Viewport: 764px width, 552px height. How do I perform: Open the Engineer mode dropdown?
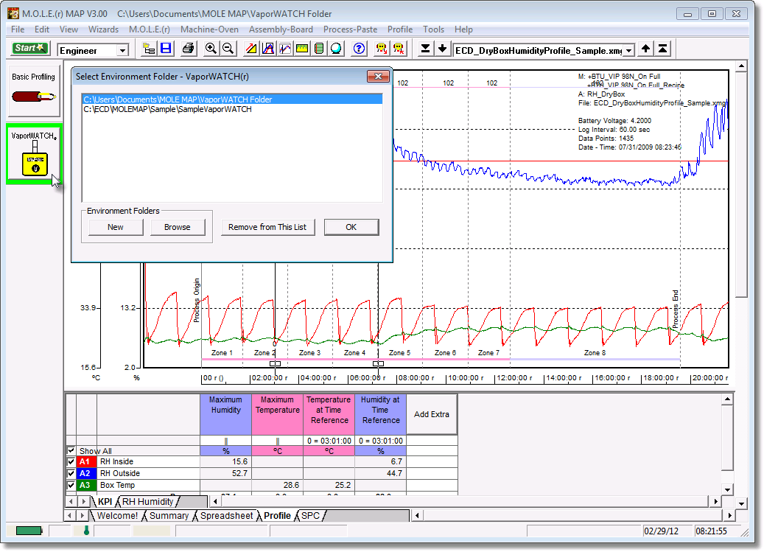click(123, 51)
